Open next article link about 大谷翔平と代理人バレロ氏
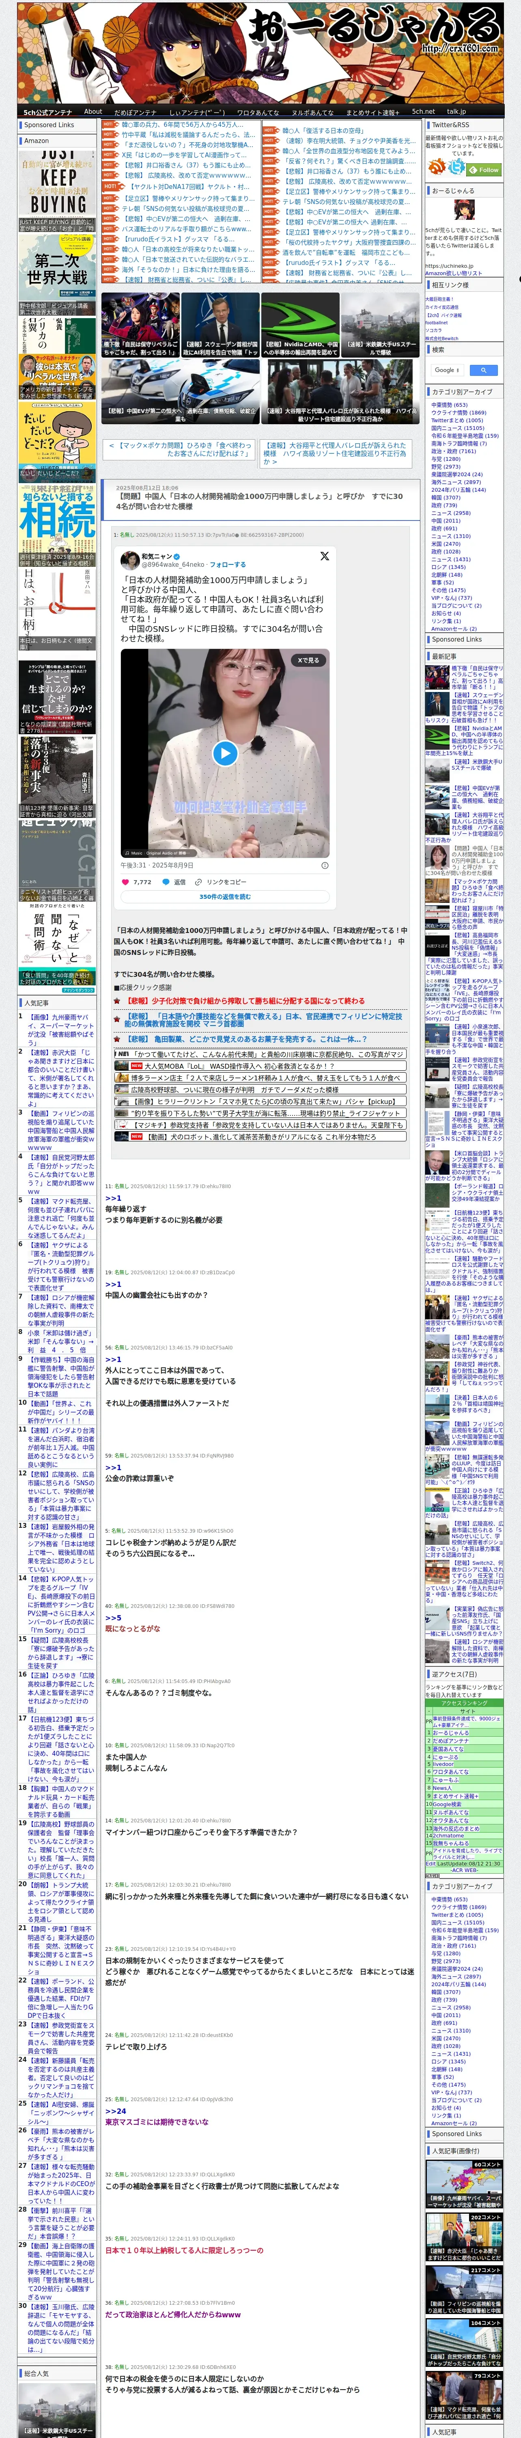Viewport: 521px width, 2438px height. pyautogui.click(x=335, y=453)
